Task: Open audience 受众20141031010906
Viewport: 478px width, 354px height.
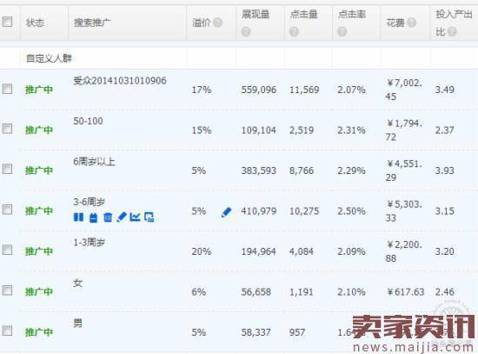Action: click(x=120, y=81)
